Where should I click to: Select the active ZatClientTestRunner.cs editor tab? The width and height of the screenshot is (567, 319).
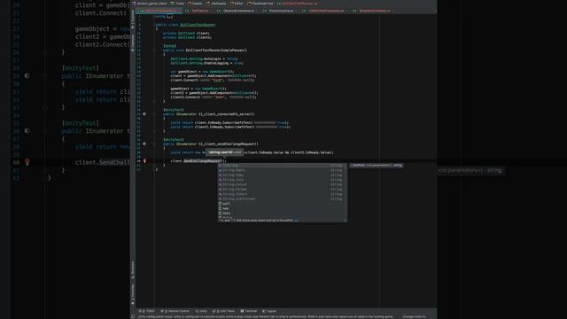coord(160,11)
